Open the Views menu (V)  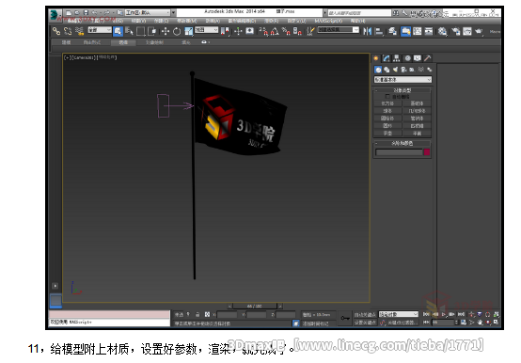(138, 21)
